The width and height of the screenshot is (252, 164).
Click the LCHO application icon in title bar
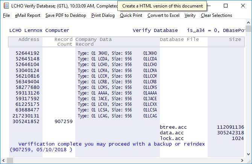[x=6, y=6]
